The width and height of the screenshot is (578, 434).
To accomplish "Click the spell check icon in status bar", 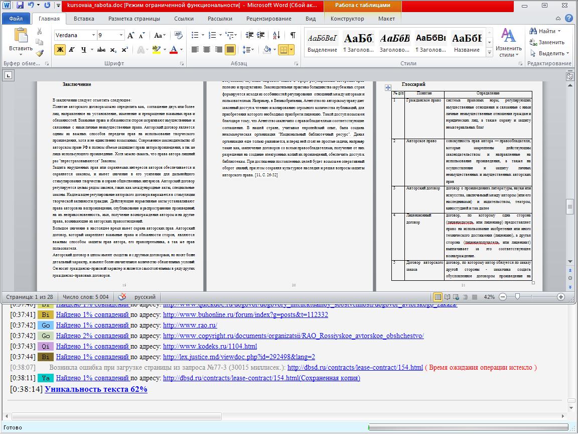I will (122, 297).
